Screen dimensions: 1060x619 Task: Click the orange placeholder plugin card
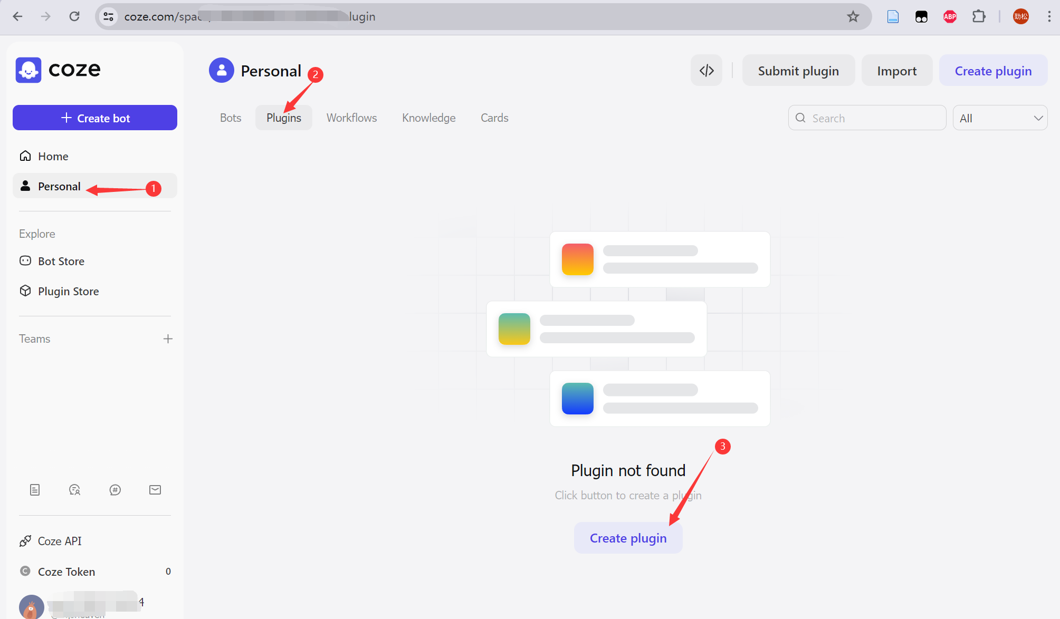[x=660, y=259]
